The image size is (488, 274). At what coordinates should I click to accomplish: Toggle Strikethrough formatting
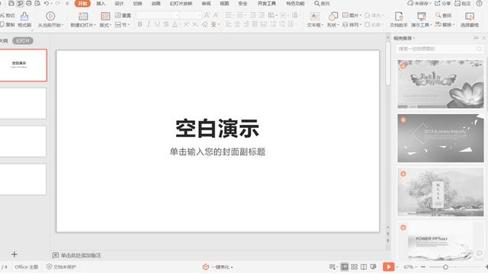(x=166, y=24)
